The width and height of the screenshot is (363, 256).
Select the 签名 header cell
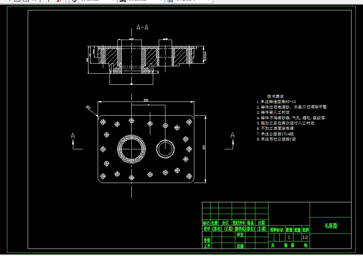coord(250,223)
